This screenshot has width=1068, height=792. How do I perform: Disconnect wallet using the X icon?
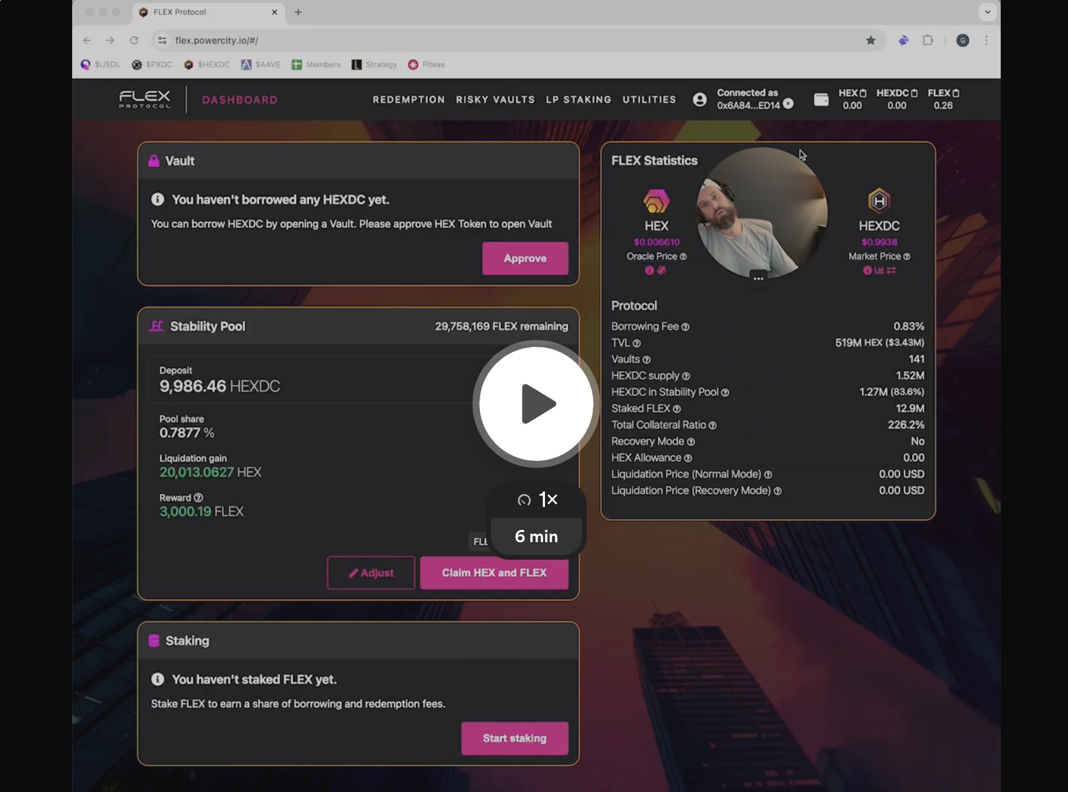coord(788,104)
